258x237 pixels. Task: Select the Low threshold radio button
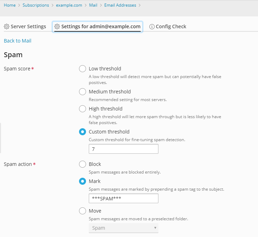click(83, 69)
